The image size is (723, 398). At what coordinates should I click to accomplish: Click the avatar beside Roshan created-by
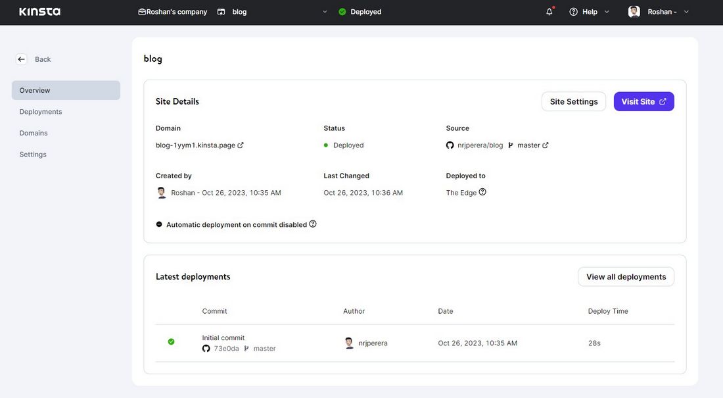[x=162, y=193]
